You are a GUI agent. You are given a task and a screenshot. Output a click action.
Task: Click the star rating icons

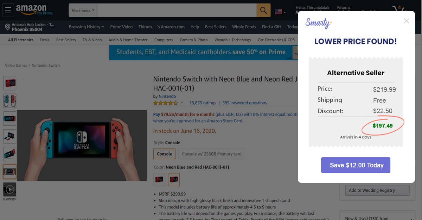coord(165,103)
